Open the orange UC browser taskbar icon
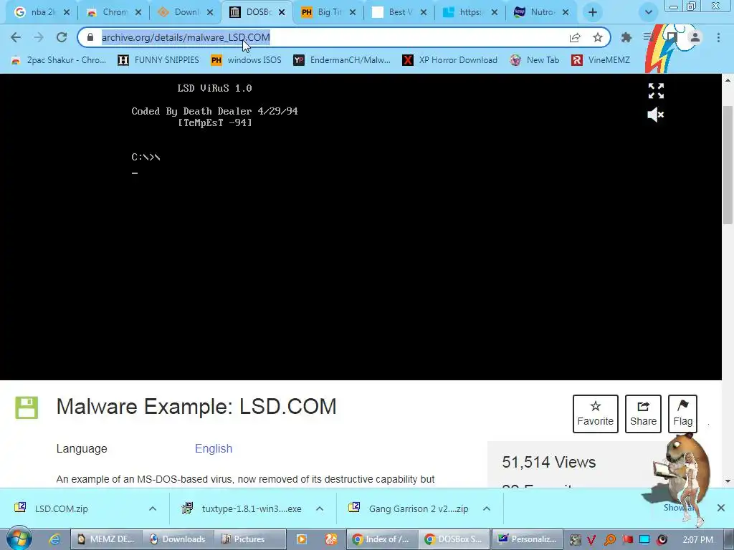This screenshot has width=734, height=550. click(331, 539)
